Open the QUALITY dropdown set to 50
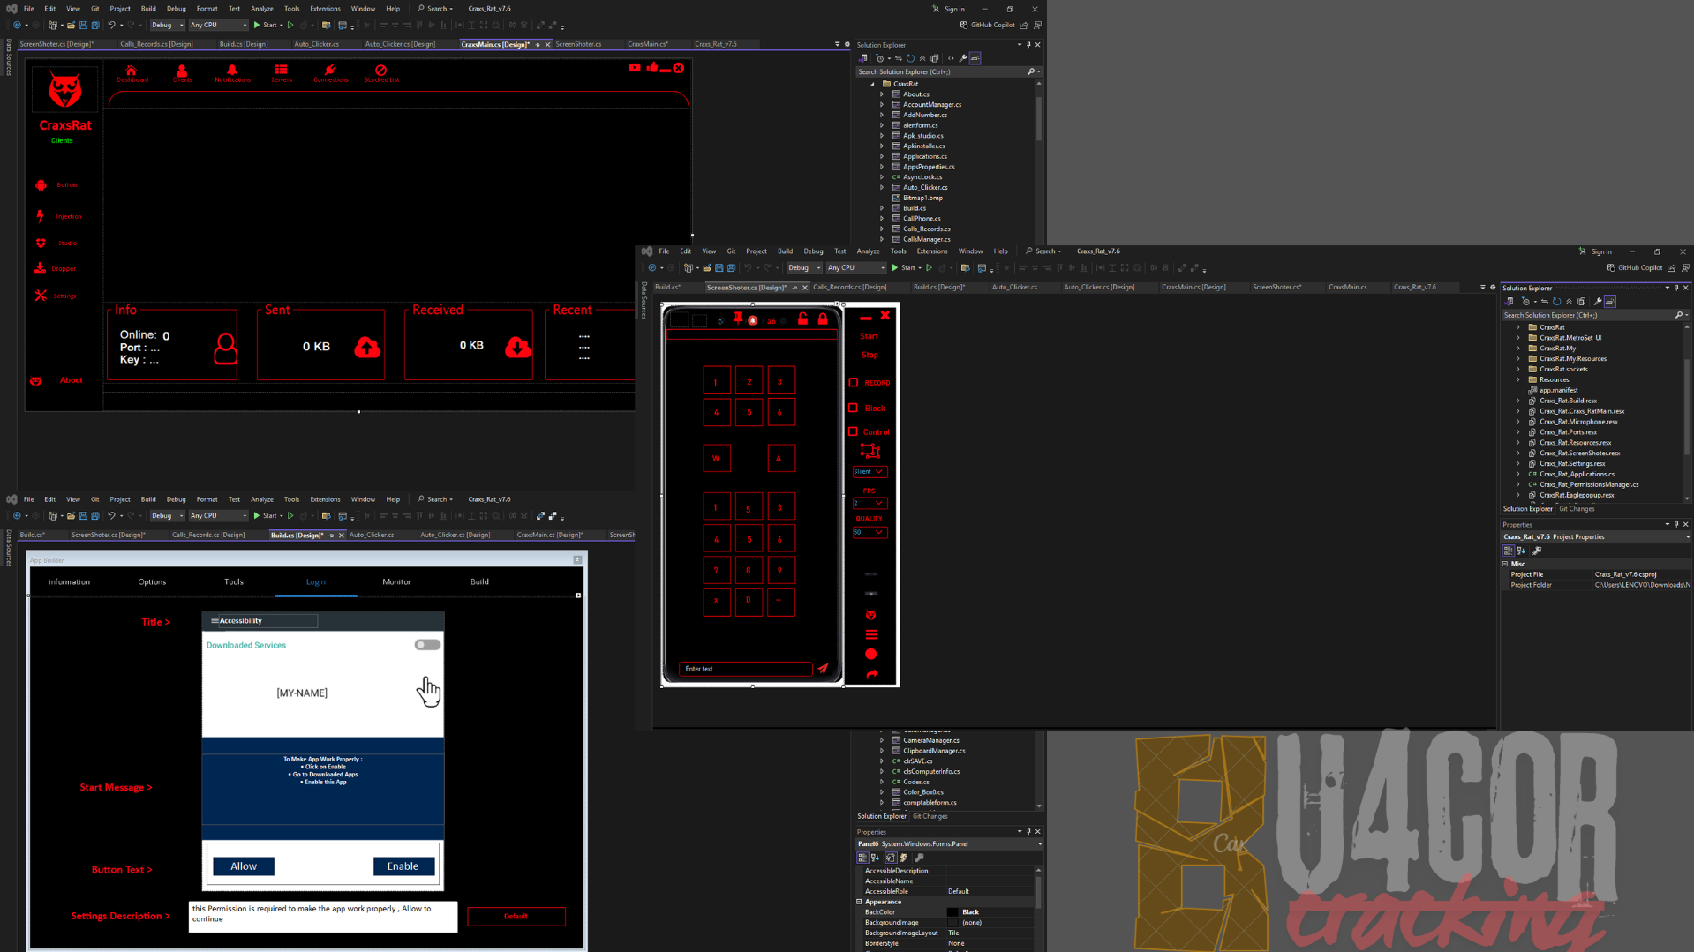Screen dimensions: 1694x952 click(870, 532)
